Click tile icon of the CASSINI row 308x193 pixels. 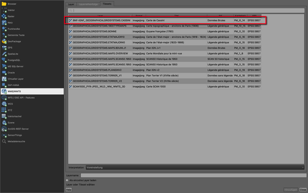pyautogui.click(x=70, y=20)
